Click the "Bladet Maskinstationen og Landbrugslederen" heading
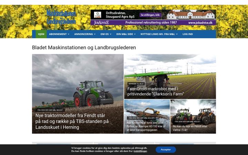This screenshot has height=155, width=248. click(x=84, y=48)
